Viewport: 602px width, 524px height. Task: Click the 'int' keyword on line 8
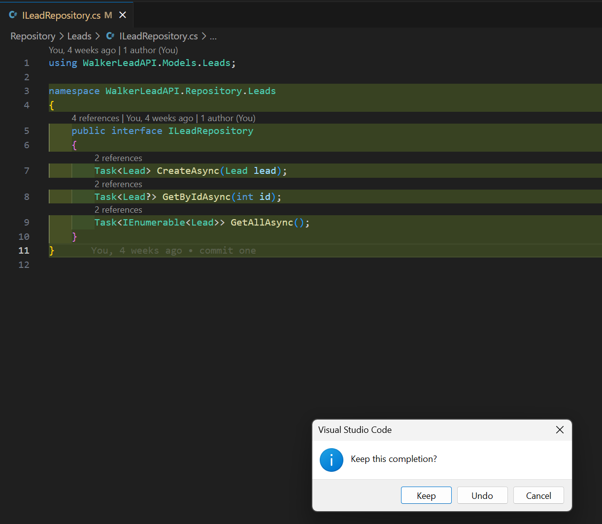tap(245, 197)
